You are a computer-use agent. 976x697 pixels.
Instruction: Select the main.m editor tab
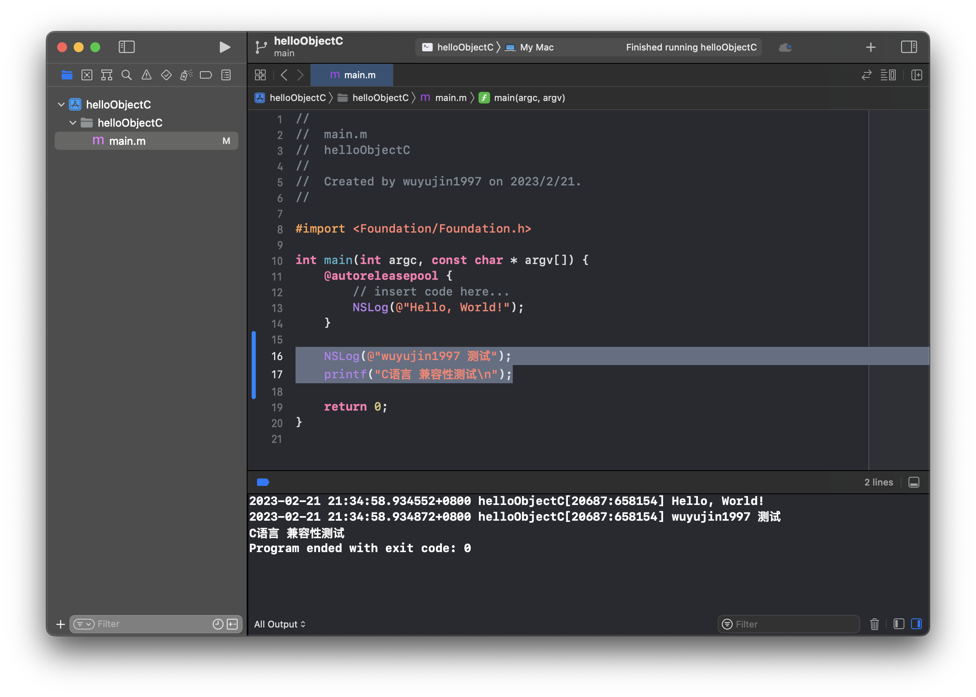tap(351, 75)
